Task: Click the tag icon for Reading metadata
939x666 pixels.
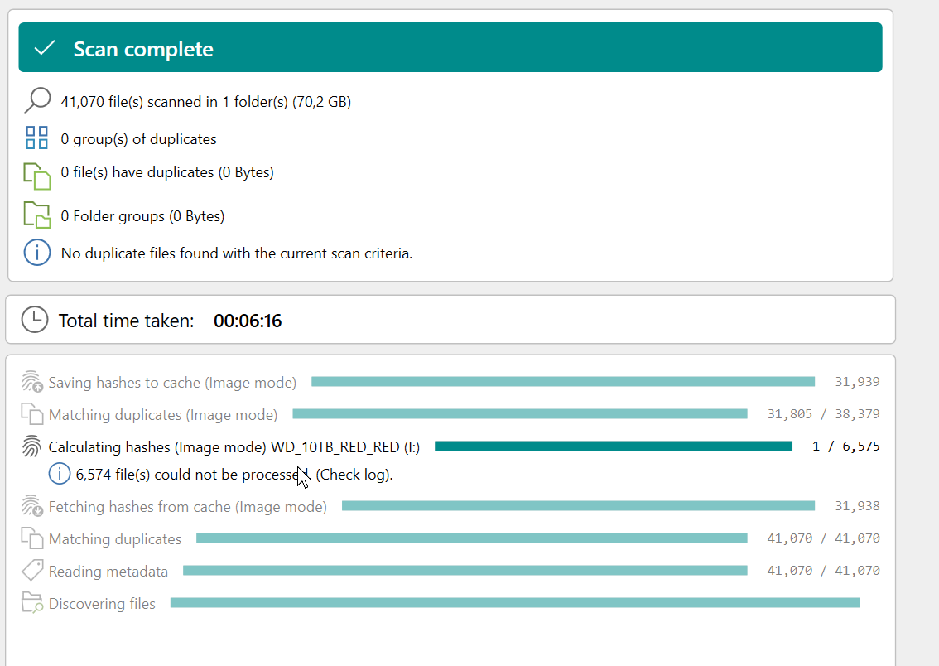Action: click(x=32, y=571)
